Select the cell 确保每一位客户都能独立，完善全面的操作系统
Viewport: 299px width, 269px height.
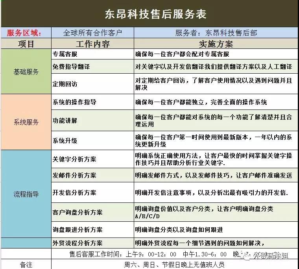[216, 102]
